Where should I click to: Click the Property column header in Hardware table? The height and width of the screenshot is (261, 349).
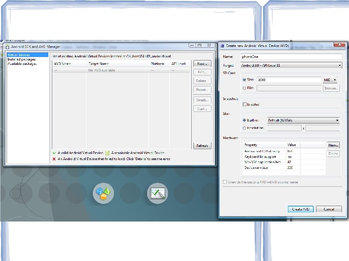(x=264, y=145)
